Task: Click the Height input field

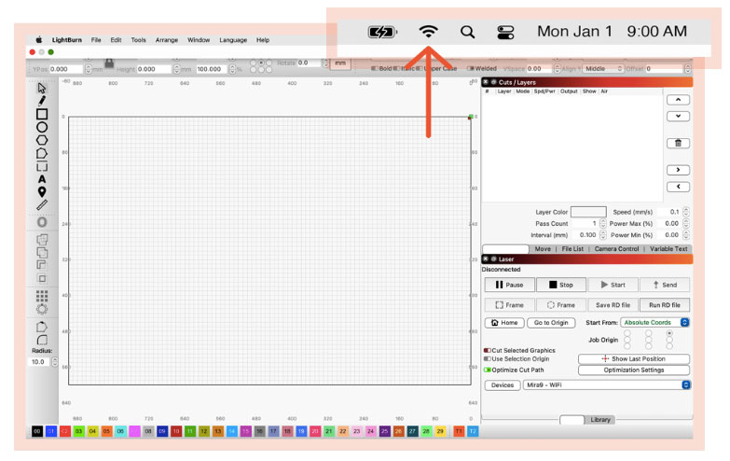Action: point(154,69)
